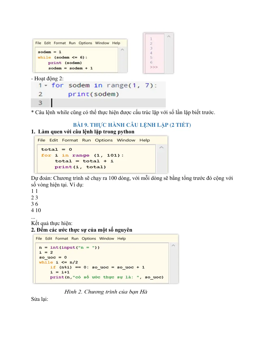Open Format menu in the sodem while-loop editor
The height and width of the screenshot is (342, 264).
click(x=60, y=43)
